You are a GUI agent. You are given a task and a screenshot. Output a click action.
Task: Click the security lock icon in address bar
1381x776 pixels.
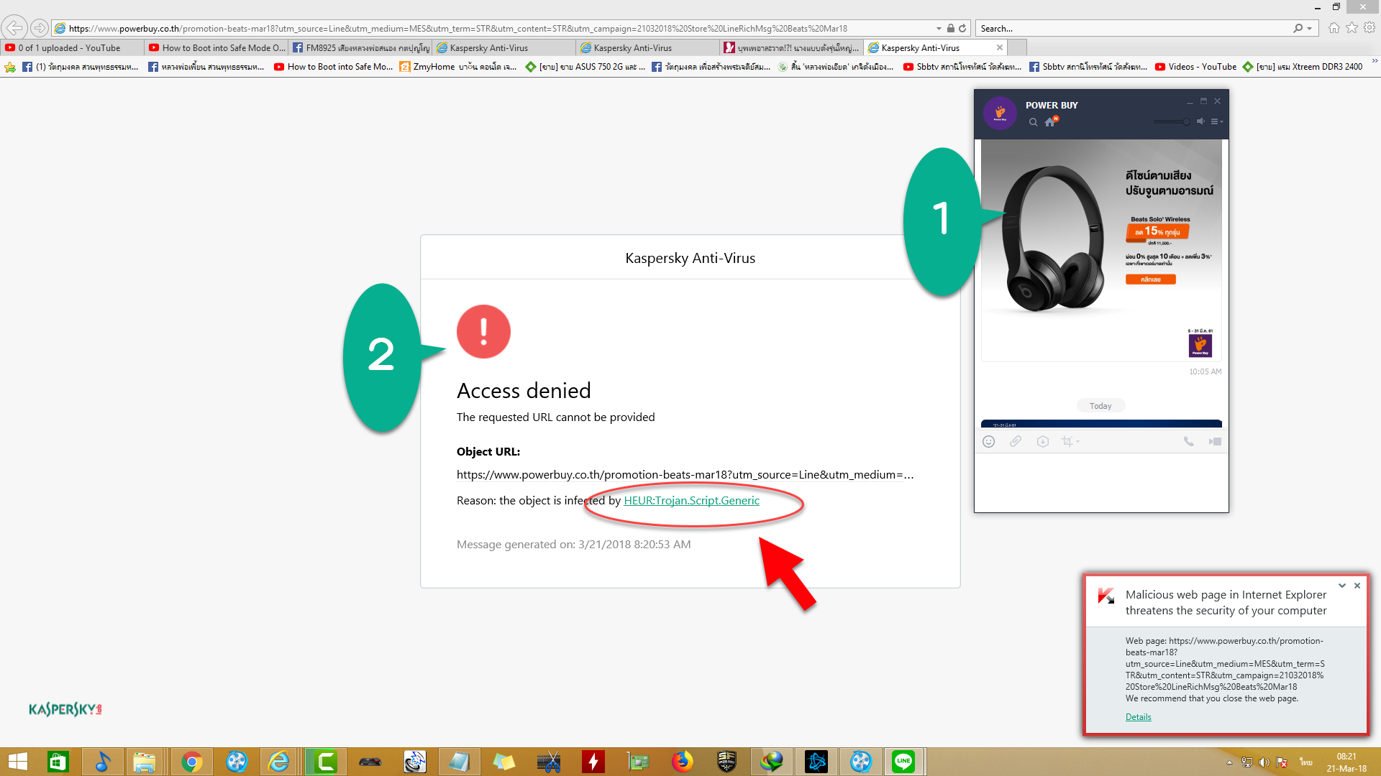pyautogui.click(x=951, y=29)
